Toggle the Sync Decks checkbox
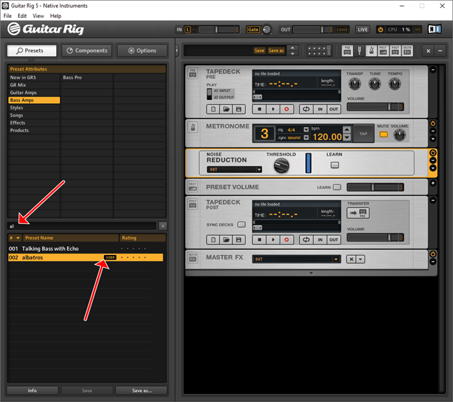The width and height of the screenshot is (453, 402). click(241, 224)
